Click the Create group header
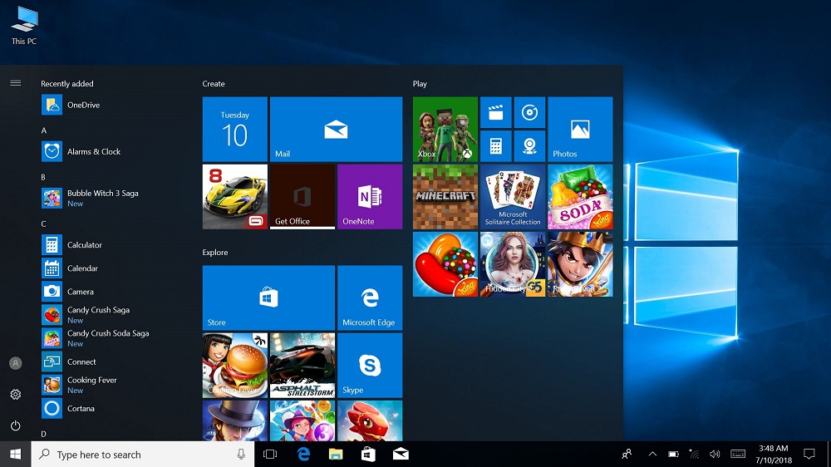The image size is (831, 467). coord(214,84)
